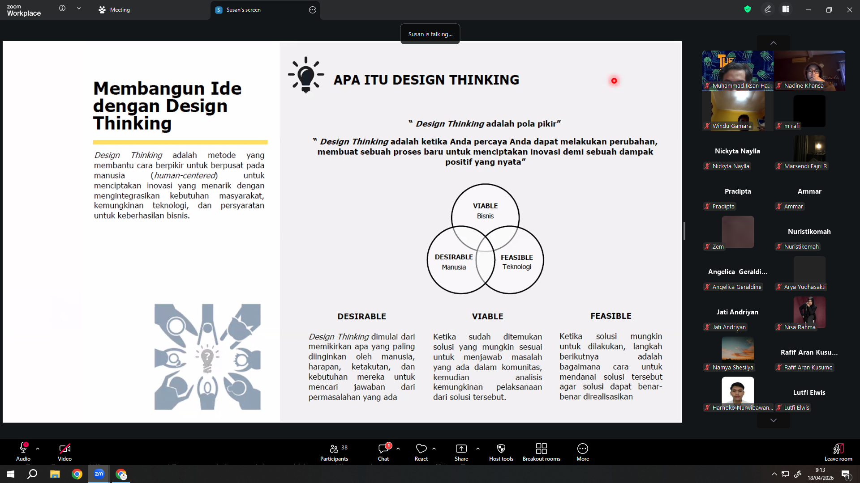Open second Chrome profile taskbar icon
The width and height of the screenshot is (860, 483).
[121, 474]
